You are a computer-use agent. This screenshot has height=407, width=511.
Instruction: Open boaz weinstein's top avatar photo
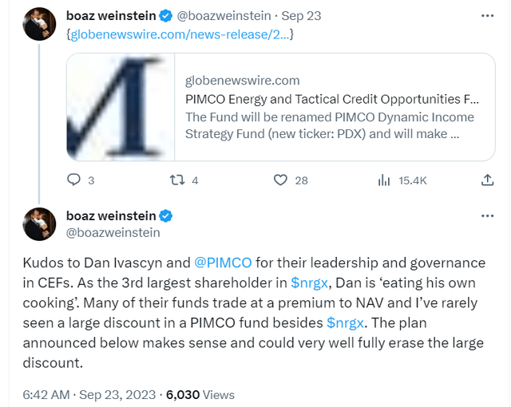pyautogui.click(x=39, y=24)
